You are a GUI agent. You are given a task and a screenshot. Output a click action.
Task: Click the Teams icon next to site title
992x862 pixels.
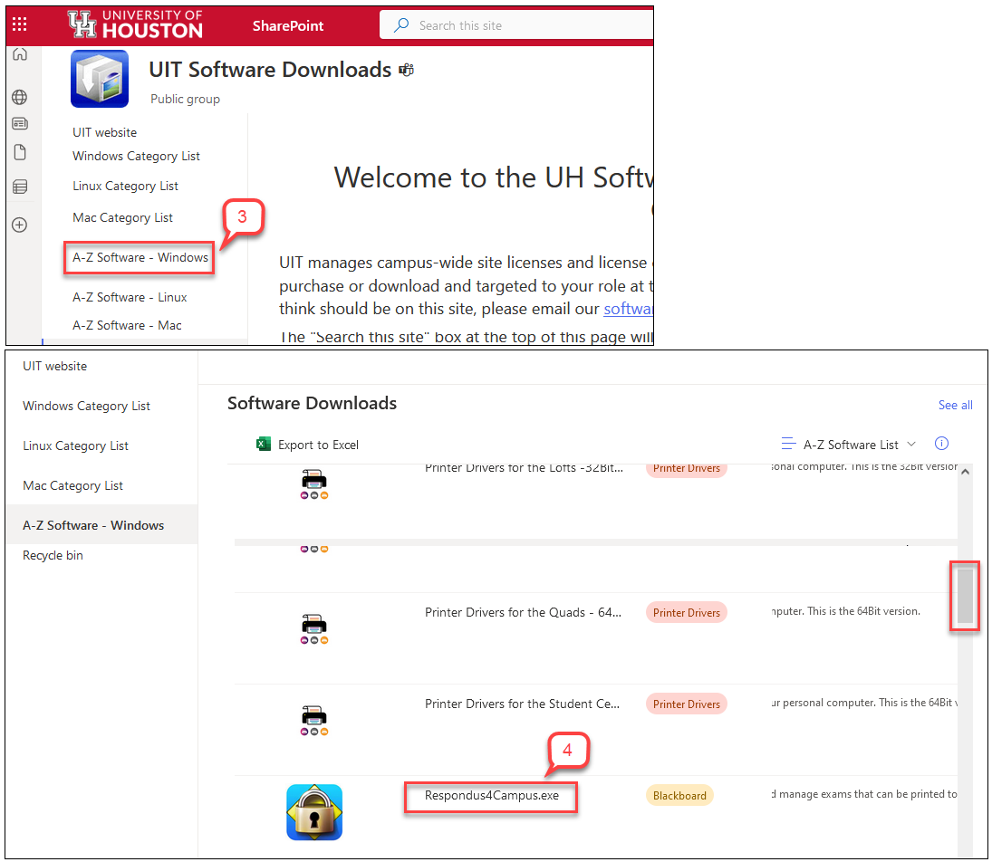coord(406,71)
